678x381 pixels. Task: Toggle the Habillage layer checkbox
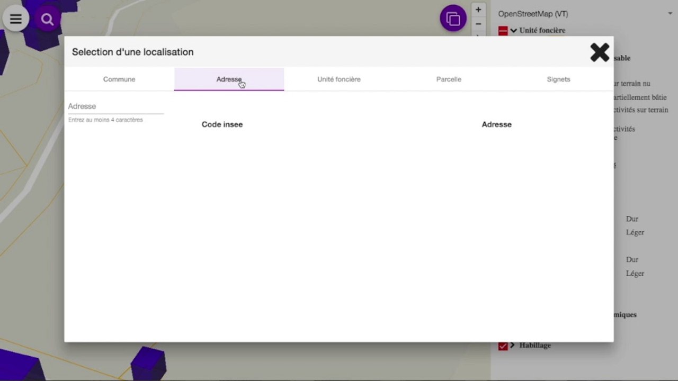(503, 346)
